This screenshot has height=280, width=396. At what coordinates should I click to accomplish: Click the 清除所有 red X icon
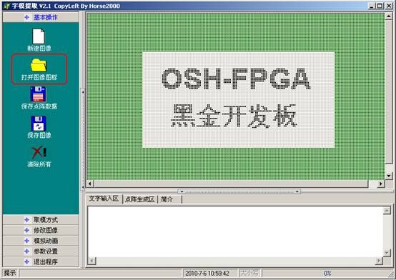(x=39, y=152)
